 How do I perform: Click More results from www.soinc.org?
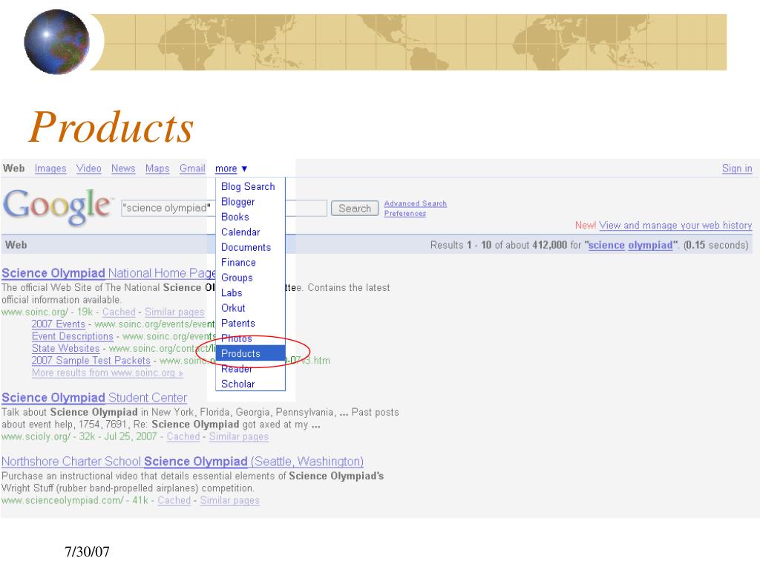tap(107, 373)
